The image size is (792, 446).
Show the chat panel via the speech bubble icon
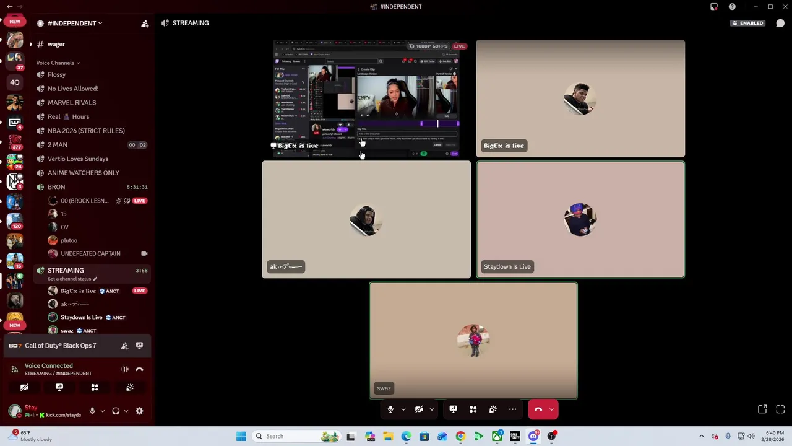click(780, 24)
